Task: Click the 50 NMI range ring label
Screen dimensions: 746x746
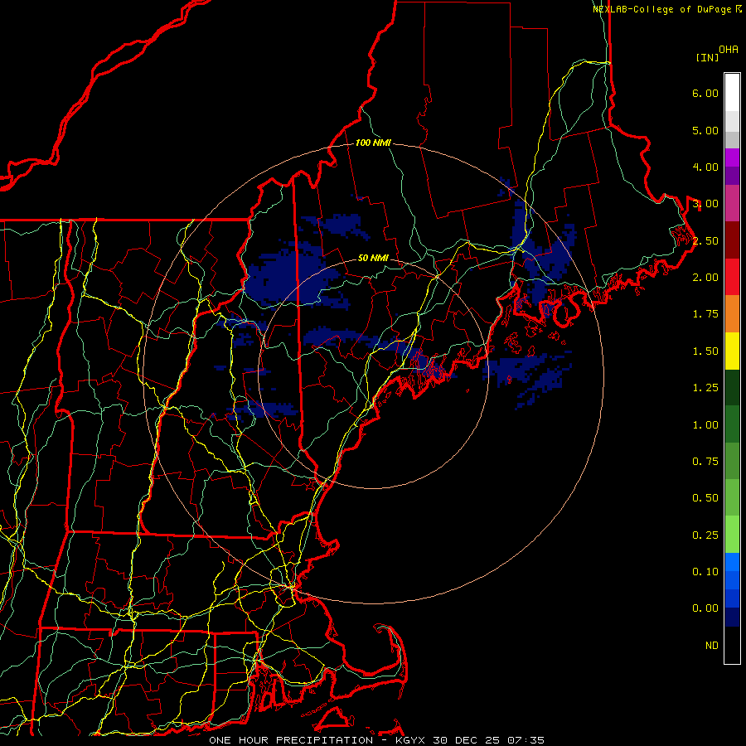Action: pyautogui.click(x=373, y=259)
